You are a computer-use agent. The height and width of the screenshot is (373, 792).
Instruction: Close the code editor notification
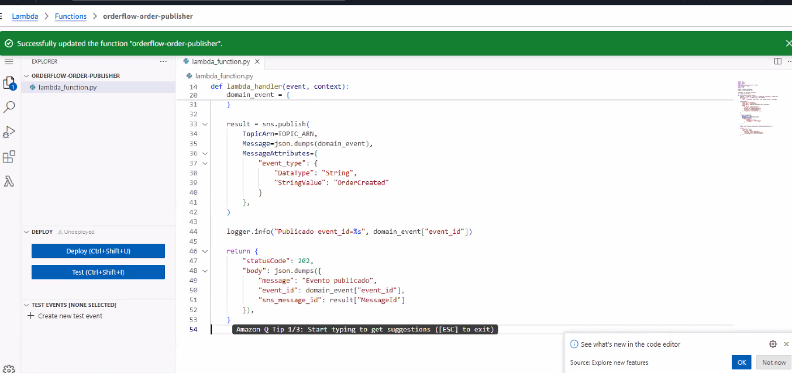pos(786,344)
